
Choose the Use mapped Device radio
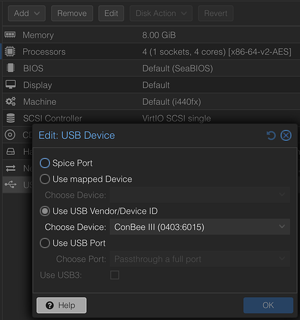[45, 179]
